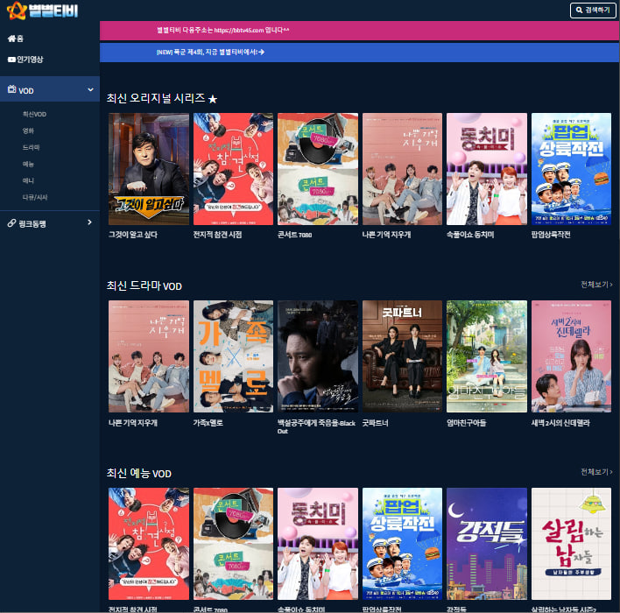Click the 최신 오리지널 시리즈 heading
The width and height of the screenshot is (620, 613).
pos(162,98)
